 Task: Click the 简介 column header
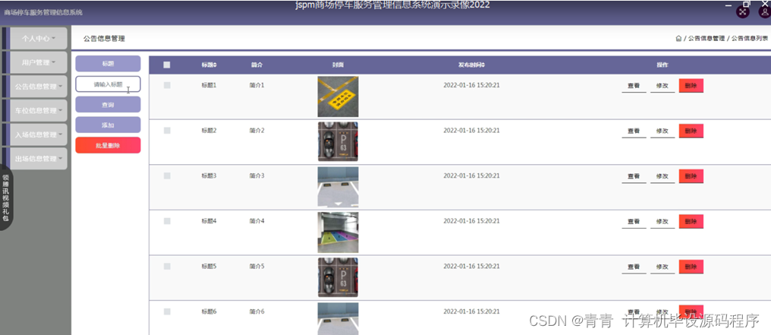(x=256, y=65)
